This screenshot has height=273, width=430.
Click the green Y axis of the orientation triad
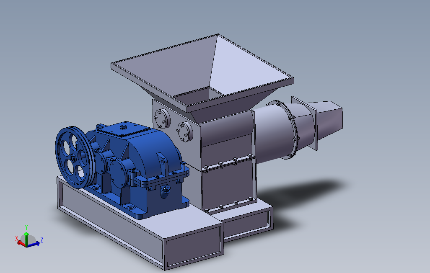point(26,239)
